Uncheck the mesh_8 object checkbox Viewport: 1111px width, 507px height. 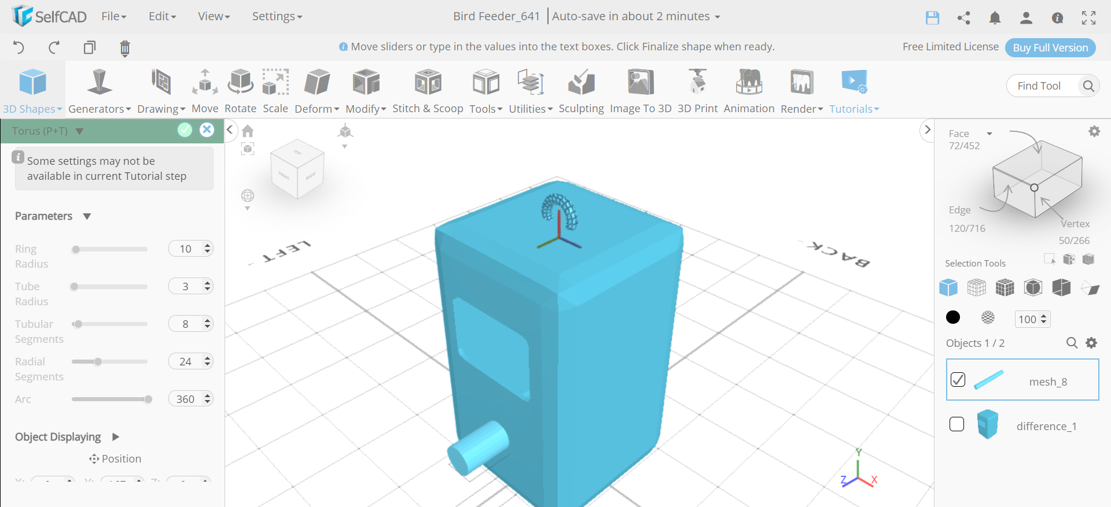pos(958,379)
